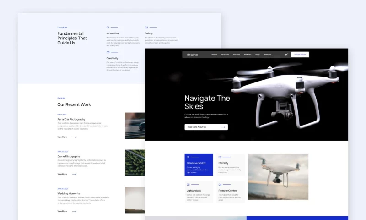Click the 03 number above Creativity

[108, 52]
